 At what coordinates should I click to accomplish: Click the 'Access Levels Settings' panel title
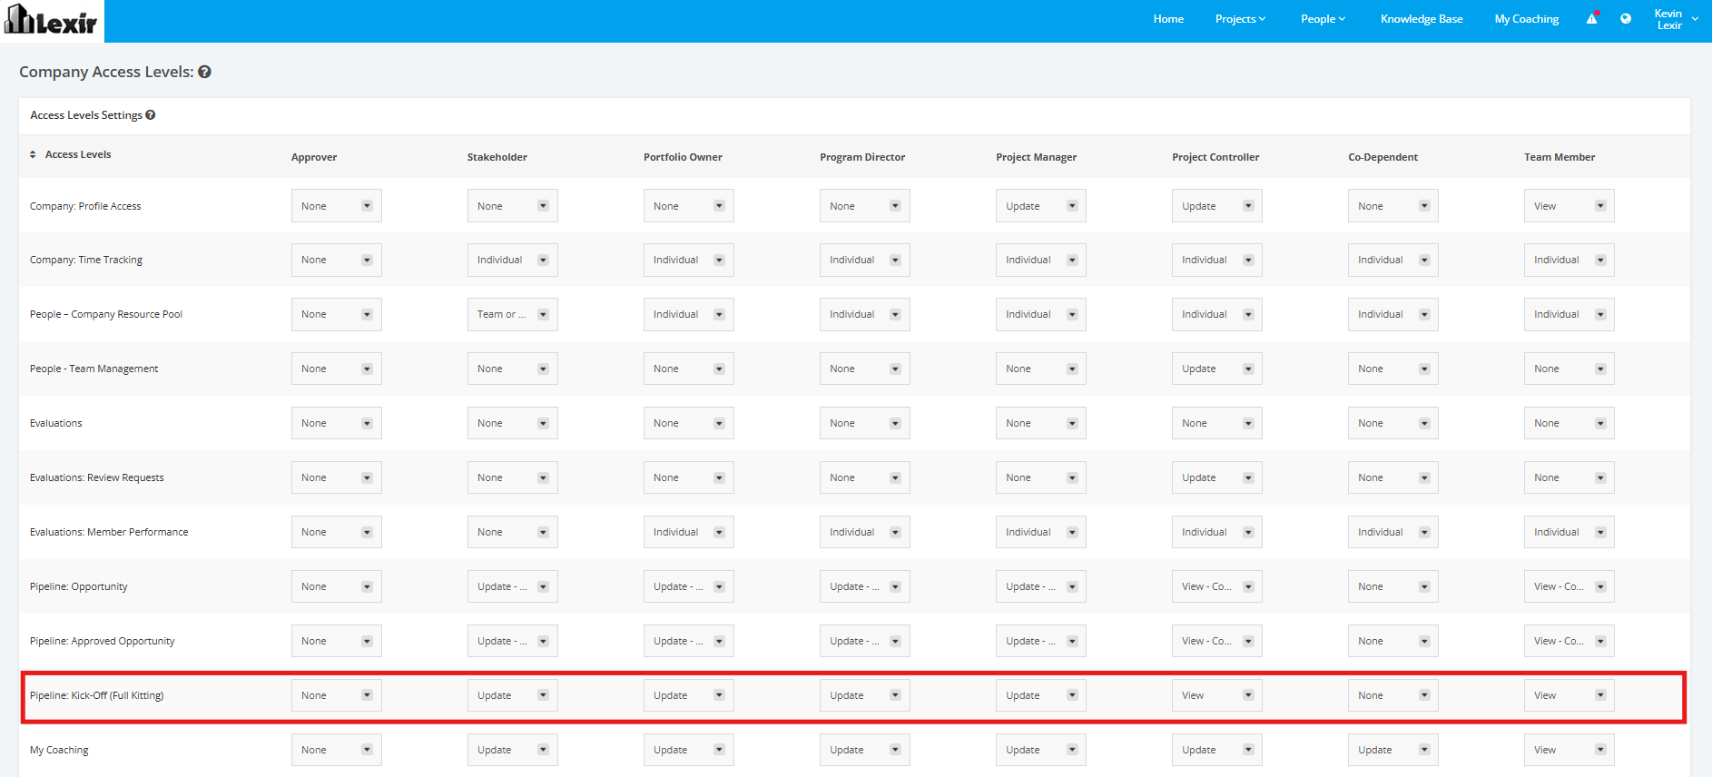86,115
